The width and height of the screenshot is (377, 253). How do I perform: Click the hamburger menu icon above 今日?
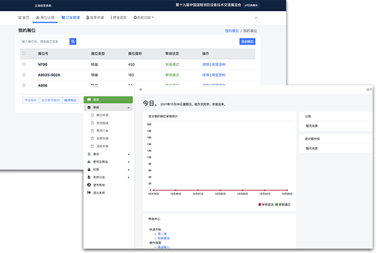[x=140, y=89]
